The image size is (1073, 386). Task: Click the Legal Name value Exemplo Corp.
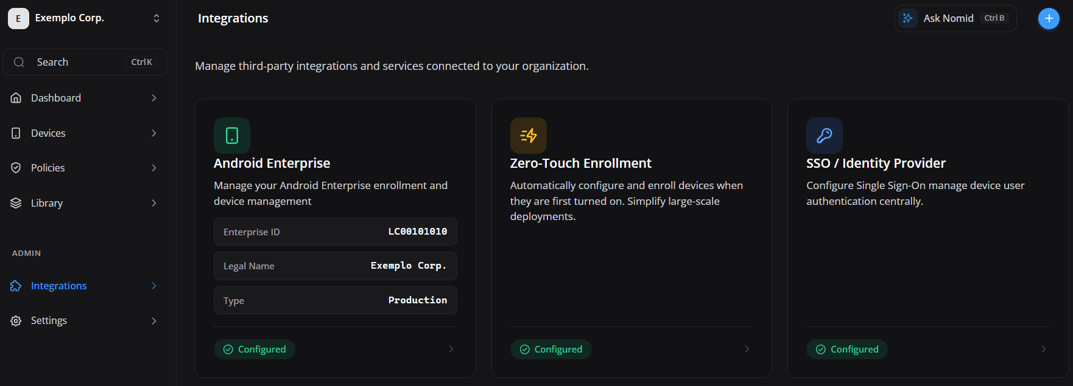click(x=409, y=266)
